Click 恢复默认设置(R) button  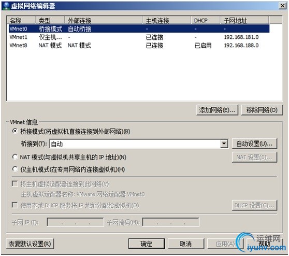30,244
